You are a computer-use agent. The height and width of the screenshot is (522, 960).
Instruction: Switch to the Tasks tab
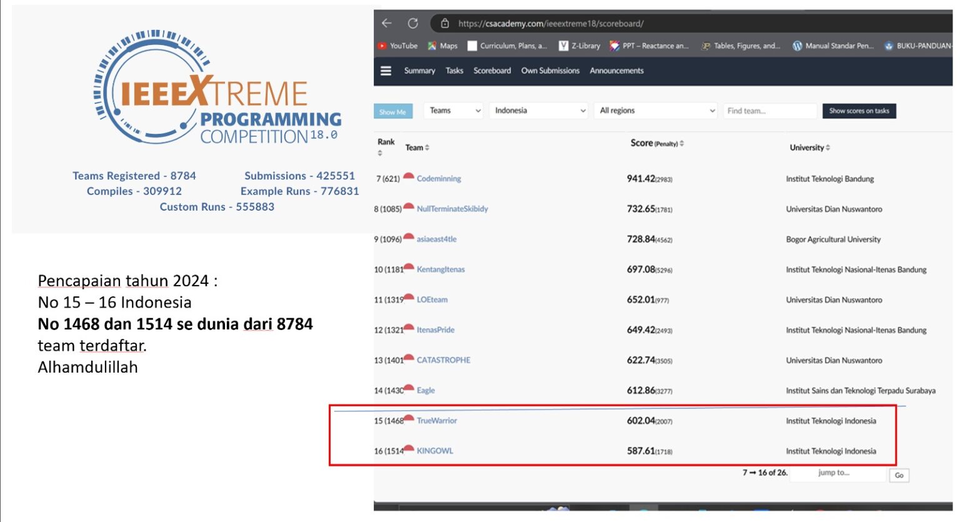click(x=454, y=71)
